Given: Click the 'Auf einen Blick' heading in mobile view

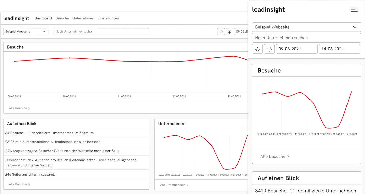Looking at the screenshot, I should tap(278, 178).
